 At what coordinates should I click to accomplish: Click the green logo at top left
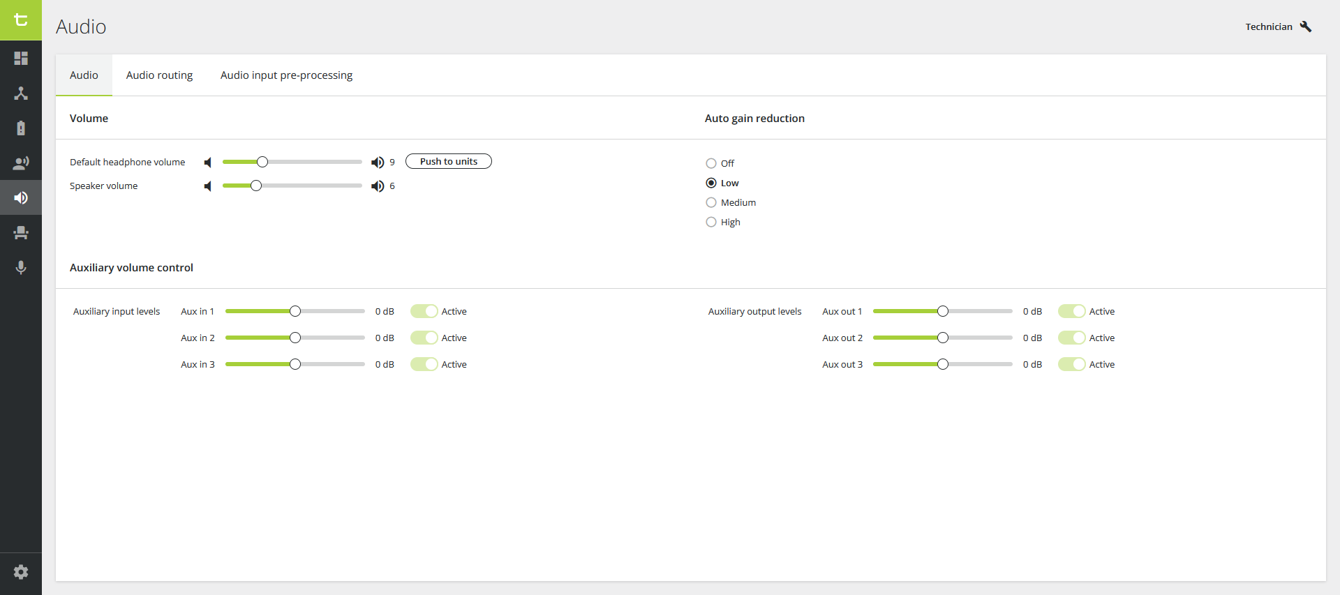click(x=21, y=20)
